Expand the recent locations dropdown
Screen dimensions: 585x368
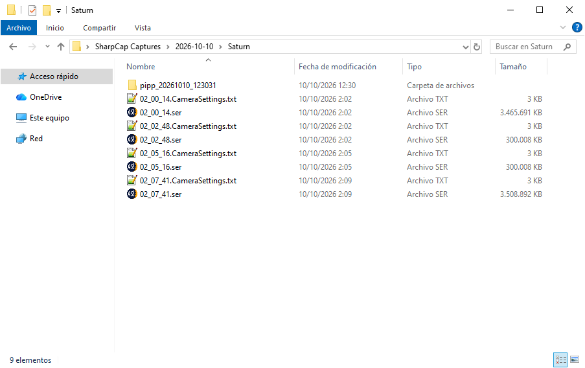click(47, 47)
